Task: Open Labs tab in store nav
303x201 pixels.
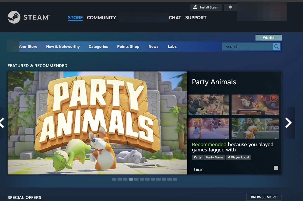Action: 172,47
